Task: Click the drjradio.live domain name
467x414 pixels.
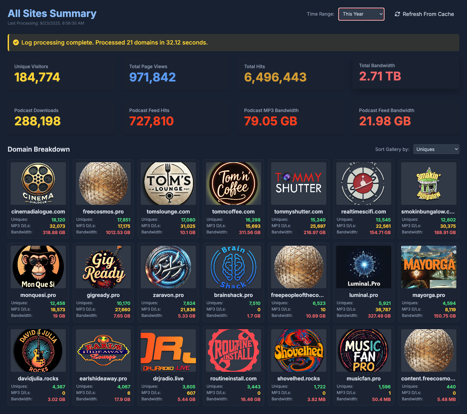Action: (x=168, y=378)
